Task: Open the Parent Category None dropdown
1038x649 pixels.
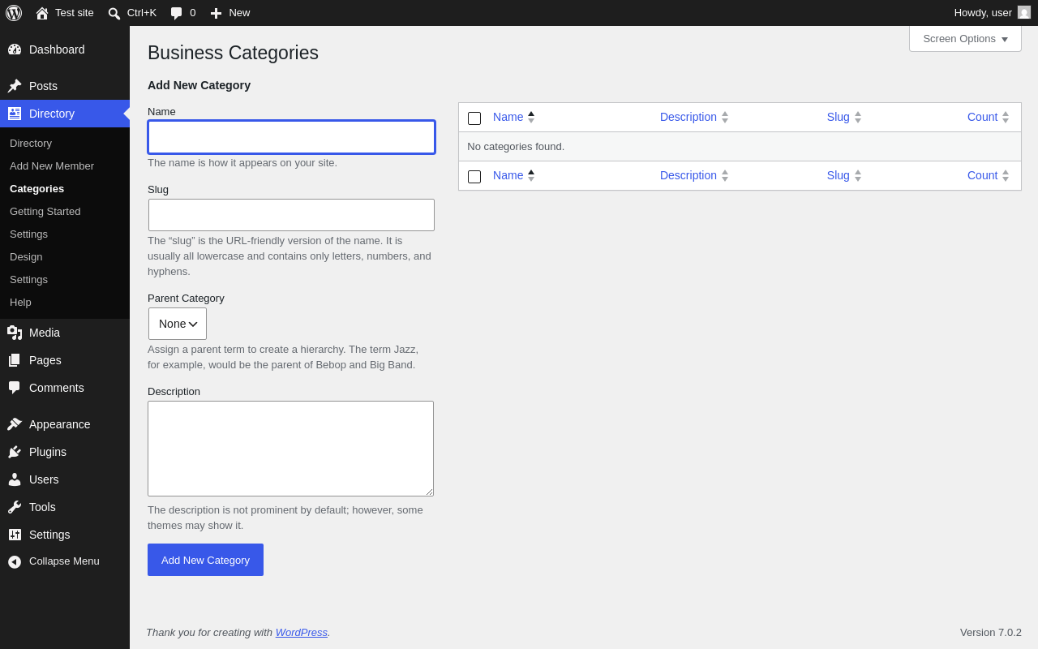Action: 178,324
